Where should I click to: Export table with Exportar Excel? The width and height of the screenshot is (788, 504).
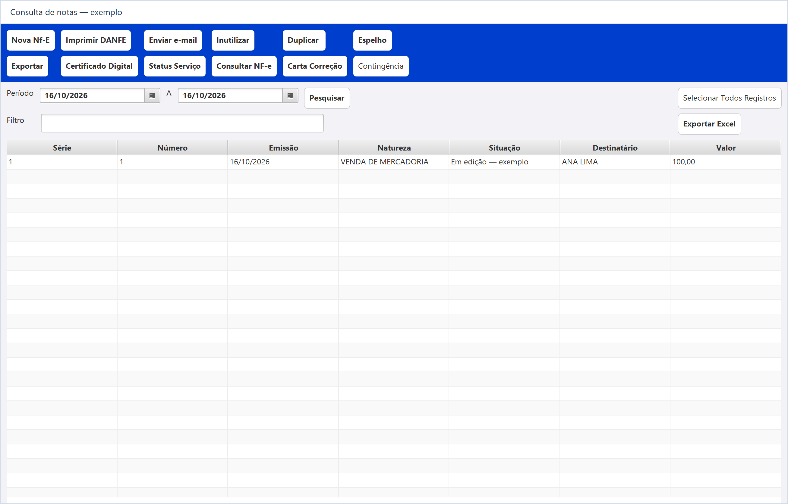click(x=709, y=124)
